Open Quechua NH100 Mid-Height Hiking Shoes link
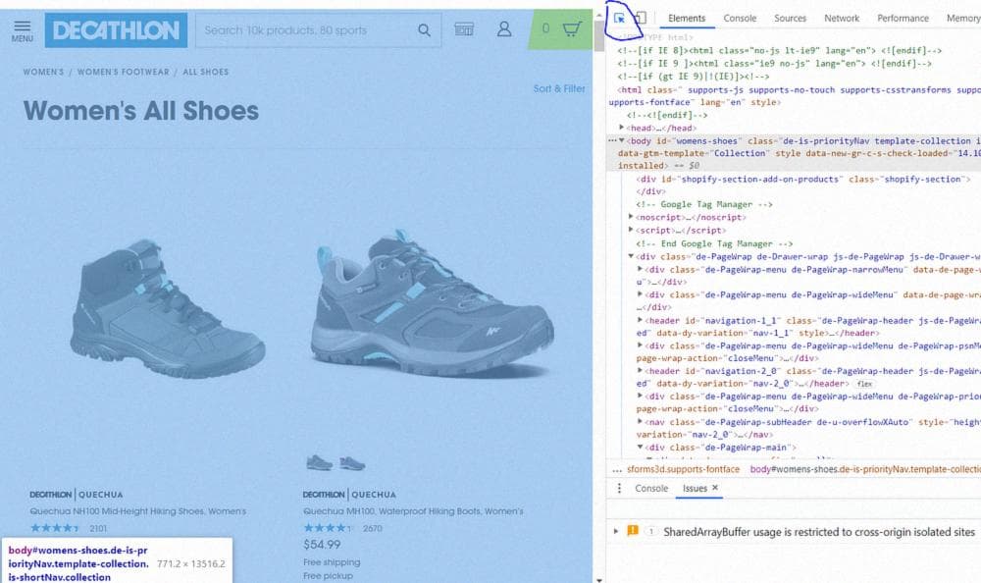981x583 pixels. 137,511
